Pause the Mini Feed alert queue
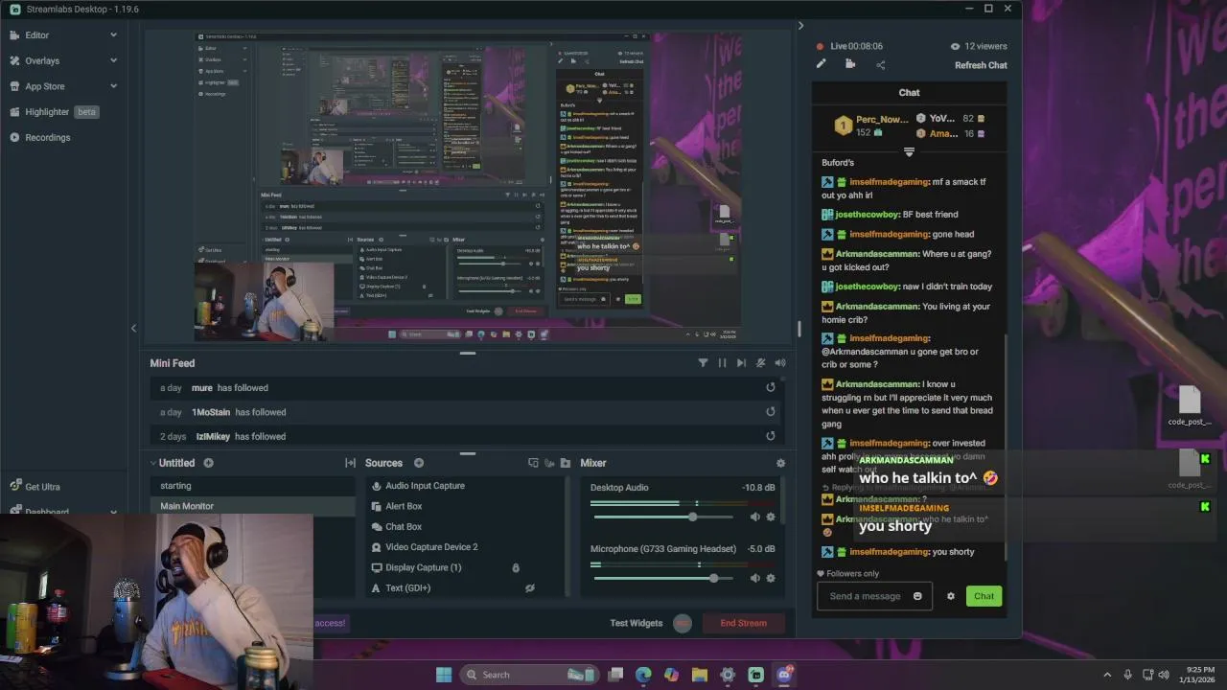 [722, 363]
